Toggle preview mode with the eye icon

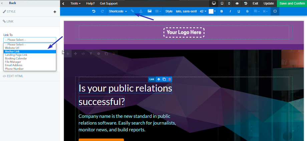(237, 3)
